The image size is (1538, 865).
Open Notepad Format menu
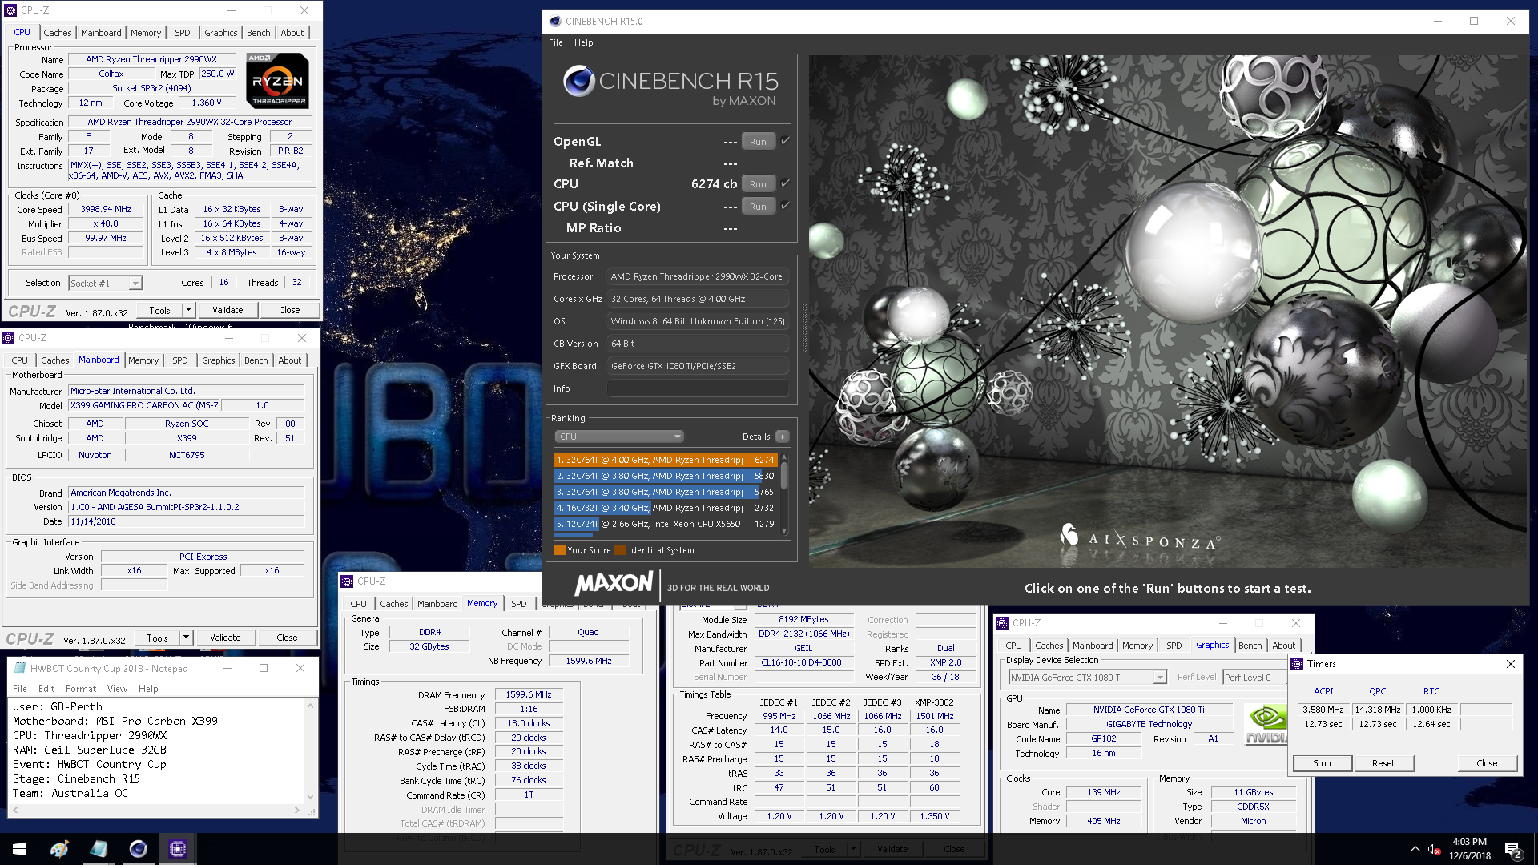tap(81, 689)
